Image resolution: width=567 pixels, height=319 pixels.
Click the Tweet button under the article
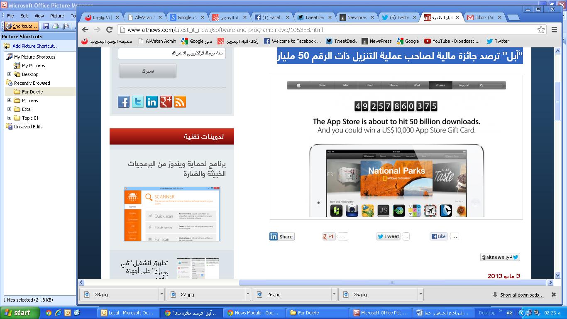pyautogui.click(x=388, y=236)
